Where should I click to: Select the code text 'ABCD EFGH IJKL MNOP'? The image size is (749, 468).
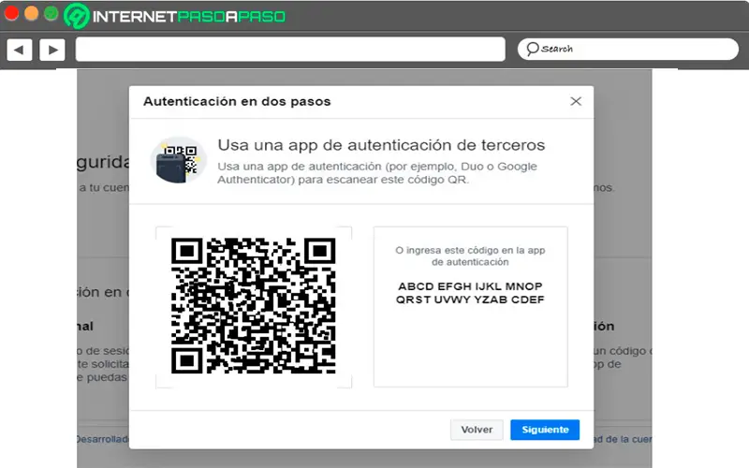(x=470, y=286)
